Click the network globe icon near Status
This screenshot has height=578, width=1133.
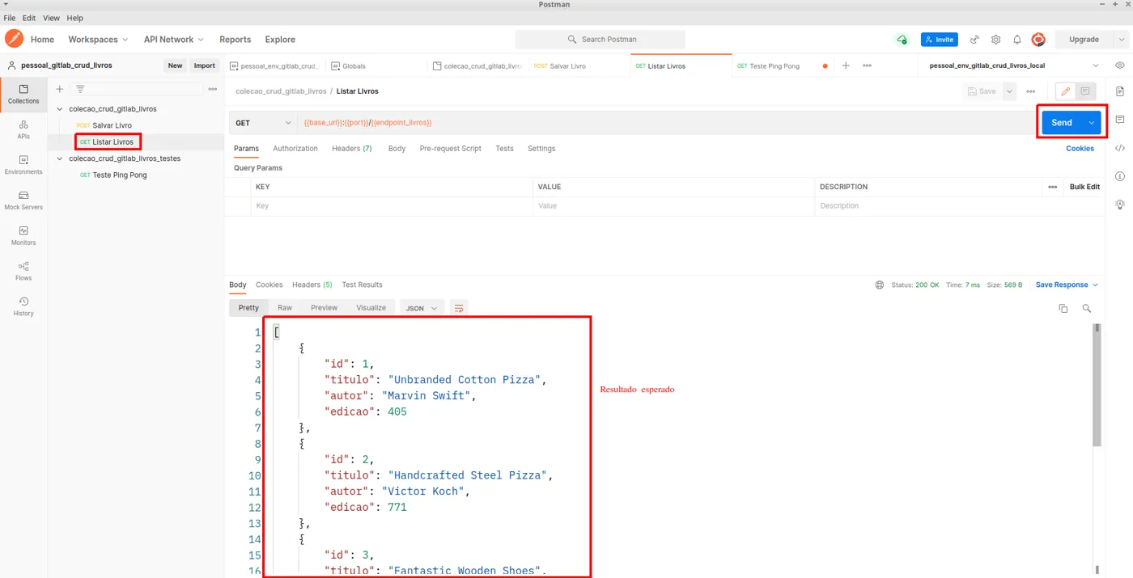[x=880, y=285]
